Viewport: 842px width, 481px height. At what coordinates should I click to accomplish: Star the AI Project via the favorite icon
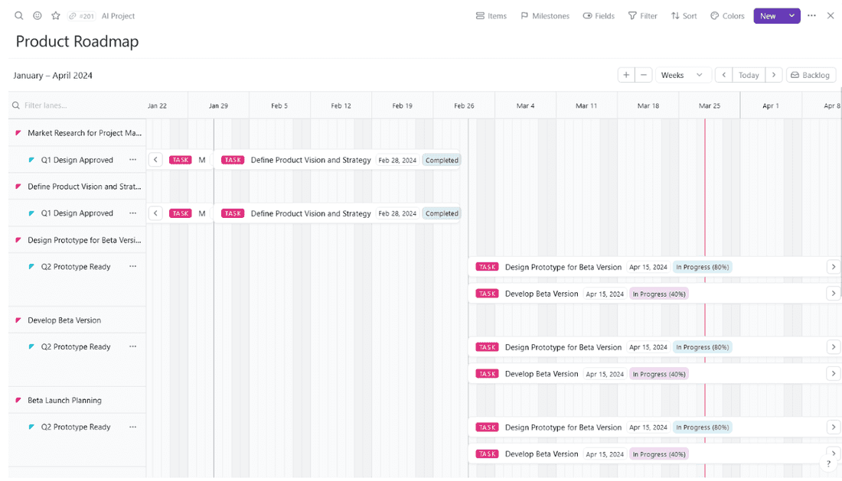pyautogui.click(x=55, y=15)
